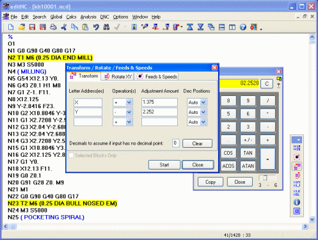Open the X row operation dropdown
Viewport: 318px width, 240px height.
tap(129, 102)
